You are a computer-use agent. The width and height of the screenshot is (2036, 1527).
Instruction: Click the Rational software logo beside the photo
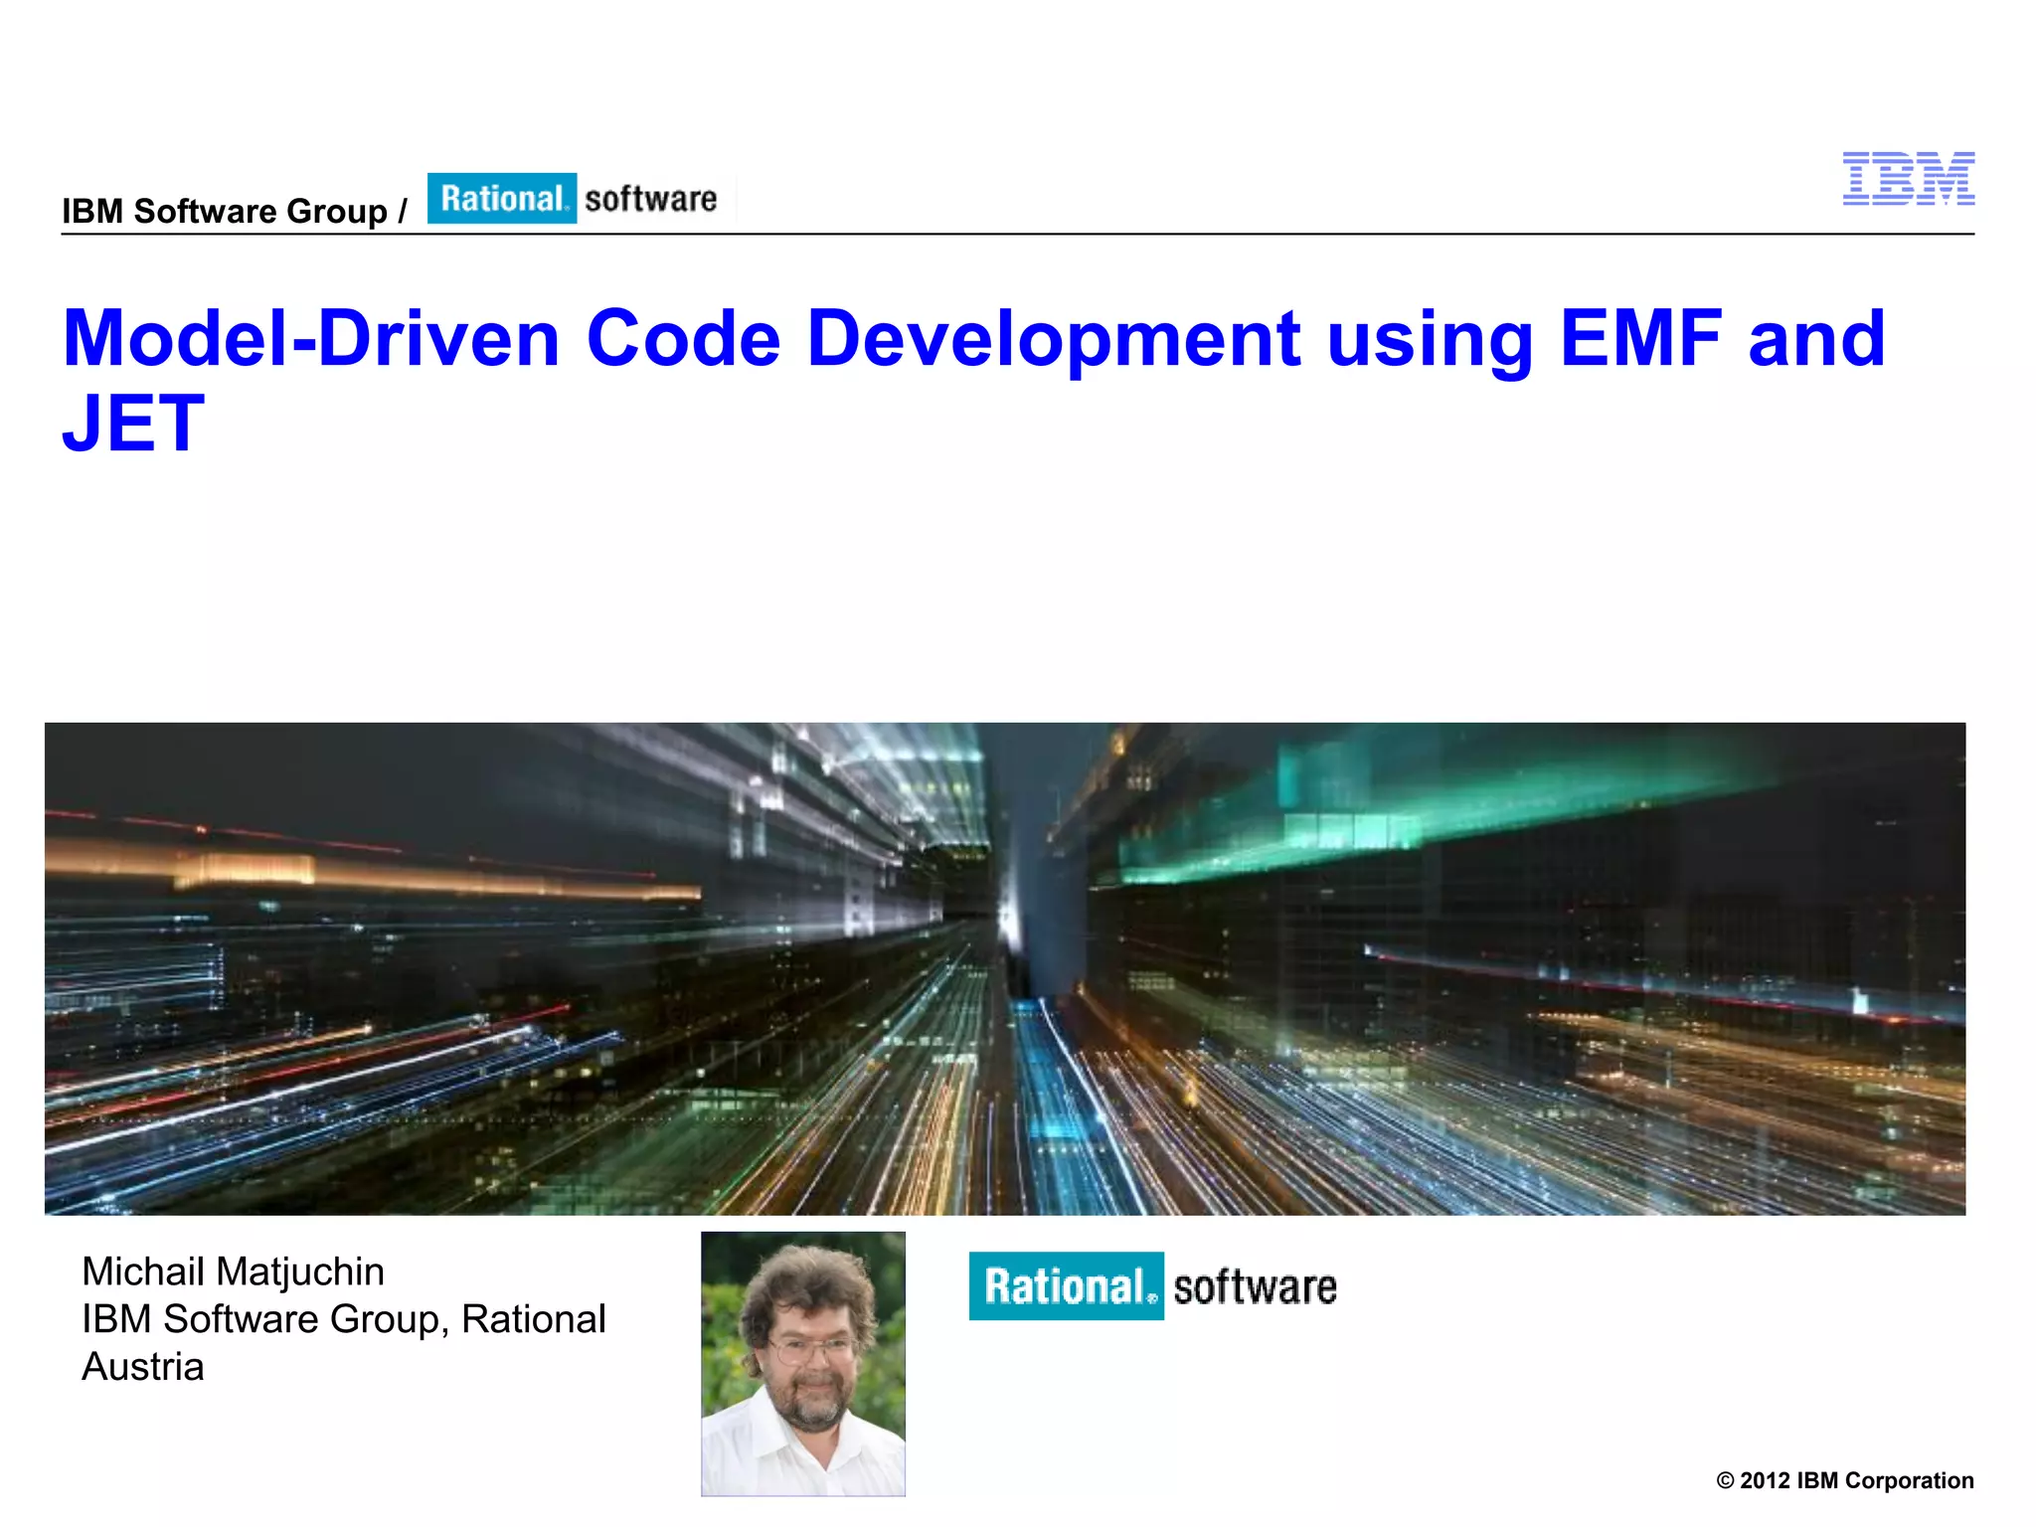click(1153, 1286)
